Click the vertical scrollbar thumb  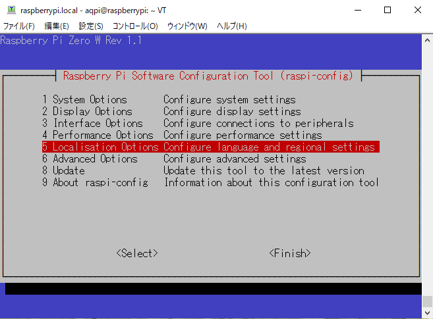[427, 301]
